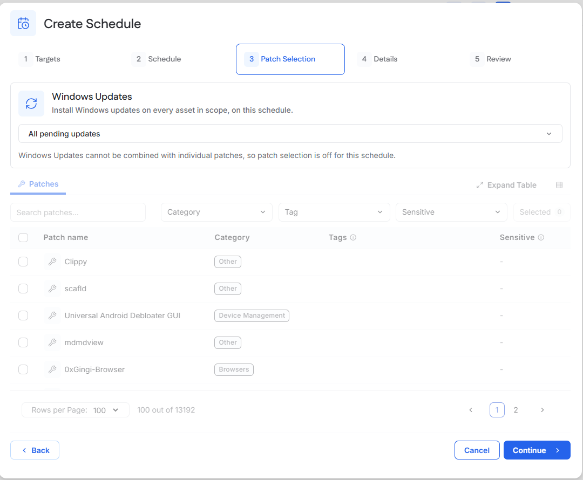The height and width of the screenshot is (480, 583).
Task: Toggle the select-all patches checkbox
Action: [23, 237]
